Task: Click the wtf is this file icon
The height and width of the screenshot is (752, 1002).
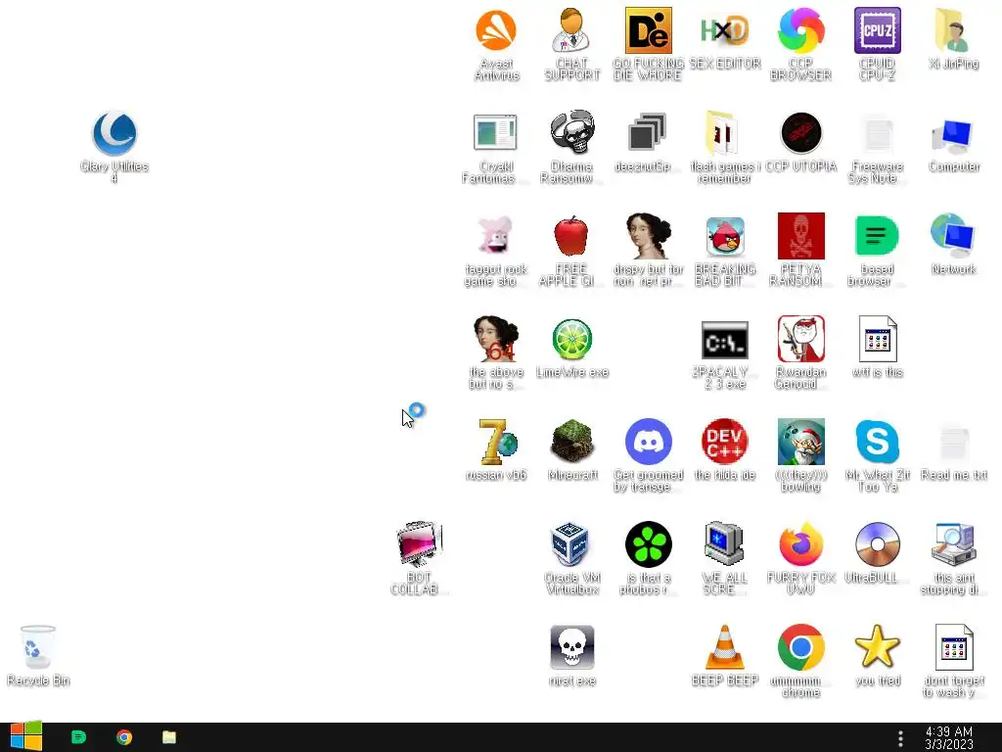Action: point(878,339)
